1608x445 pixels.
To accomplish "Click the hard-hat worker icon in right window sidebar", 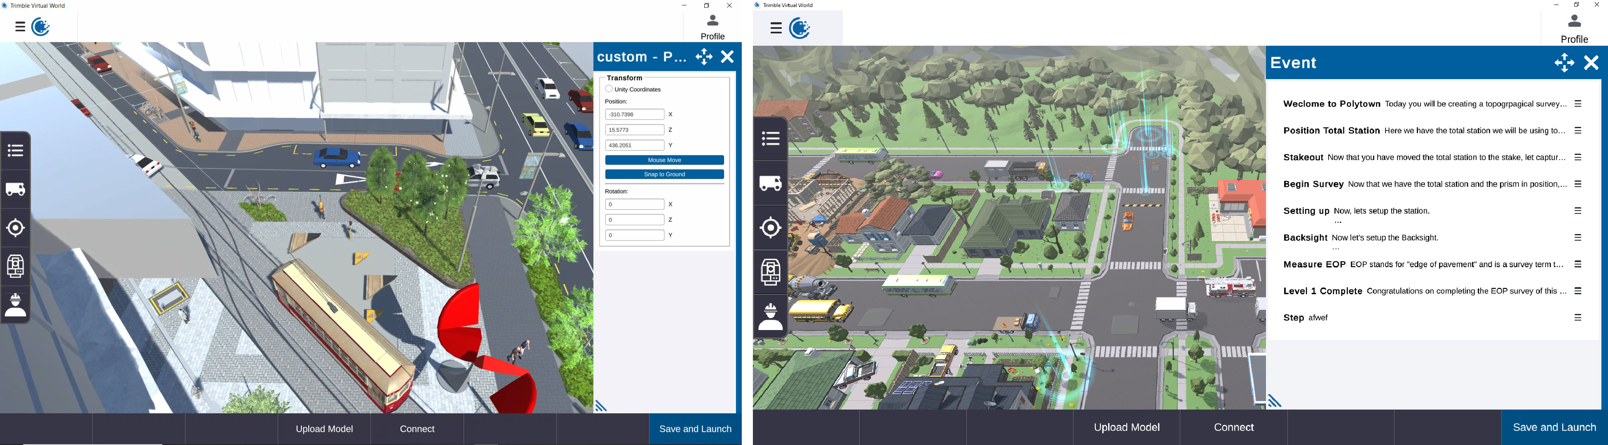I will coord(770,316).
